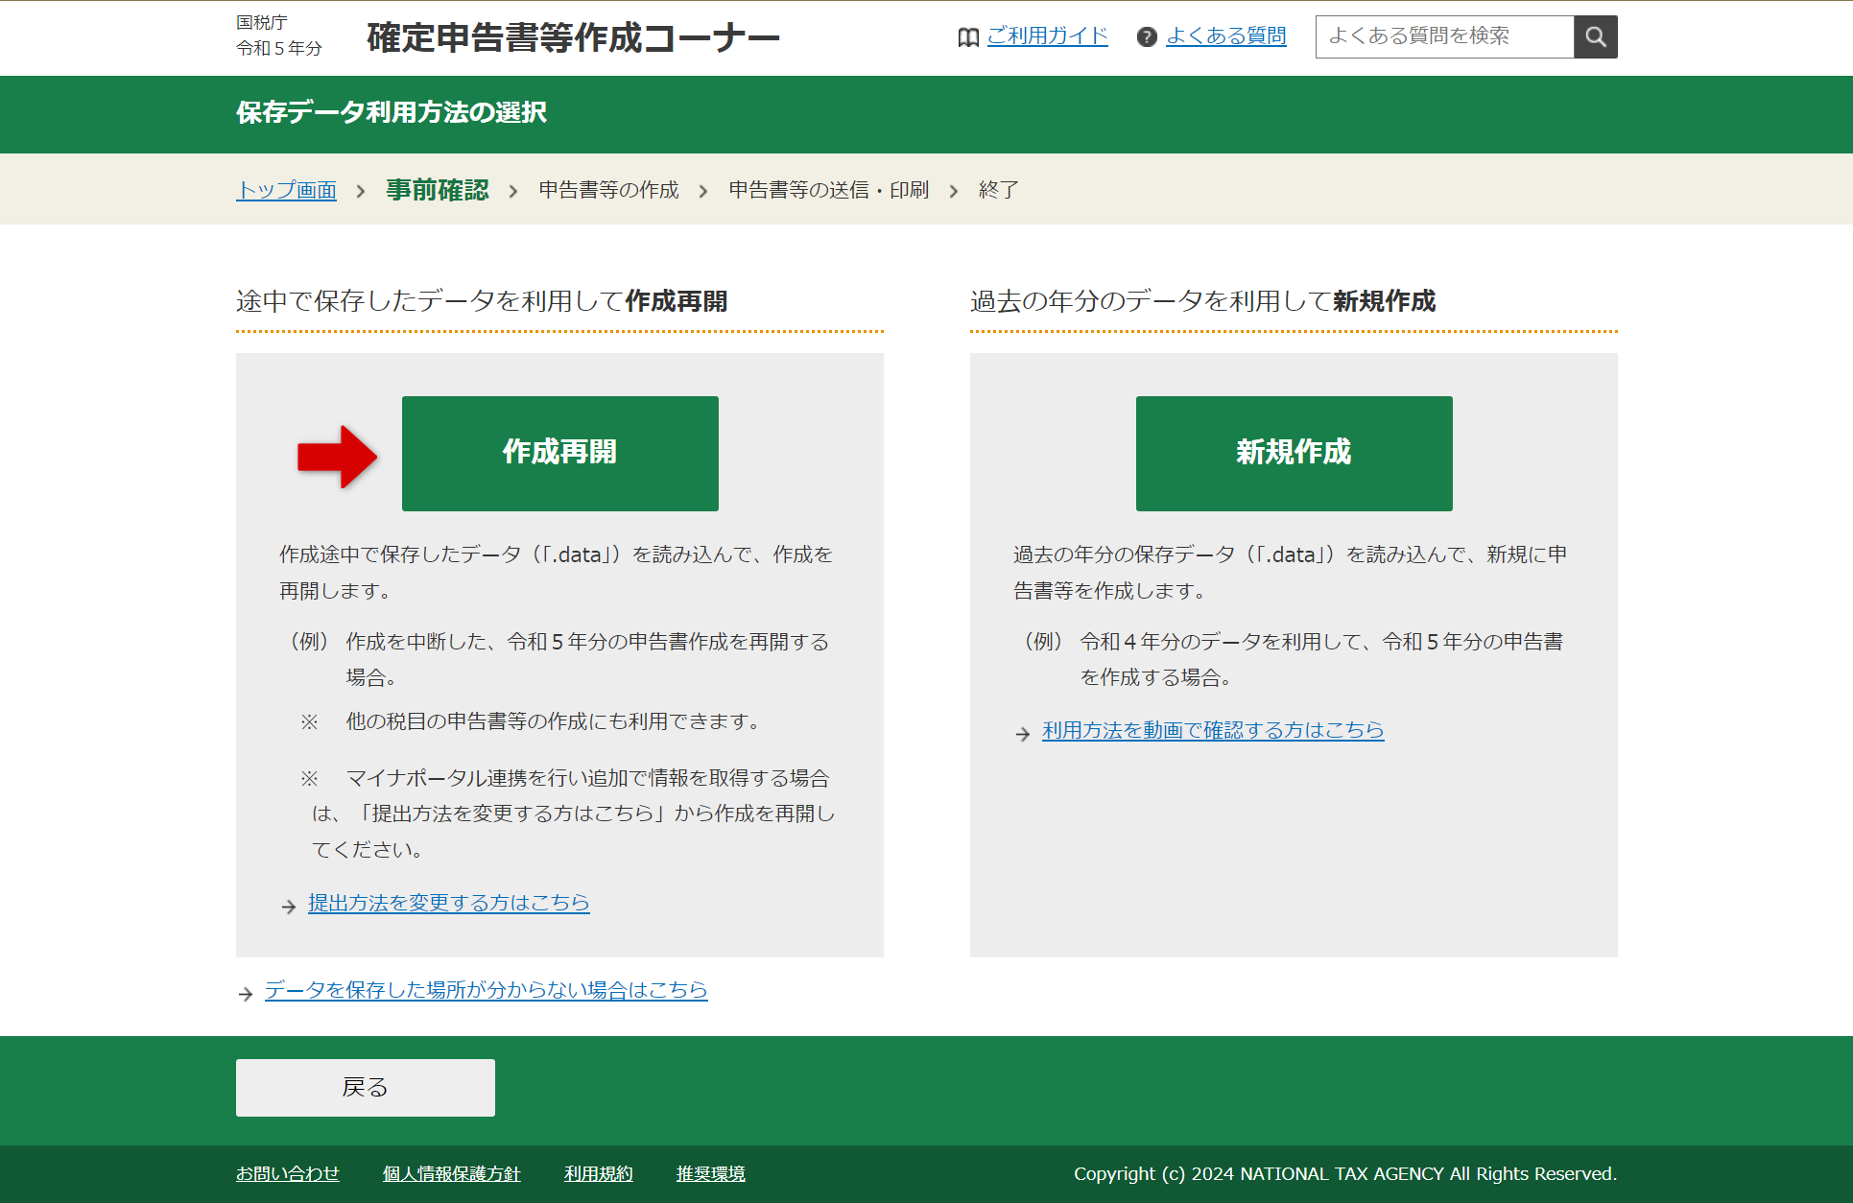
Task: Click the book icon beside ご利用ガイド
Action: tap(968, 36)
